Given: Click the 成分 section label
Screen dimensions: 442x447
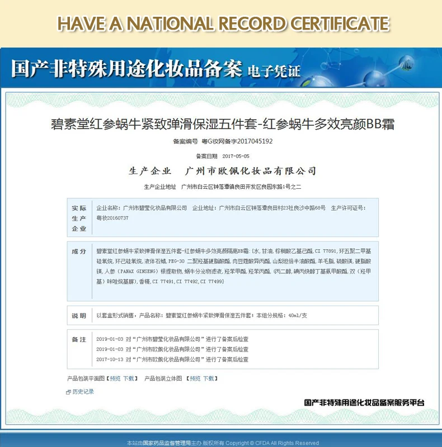Looking at the screenshot, I should [79, 251].
